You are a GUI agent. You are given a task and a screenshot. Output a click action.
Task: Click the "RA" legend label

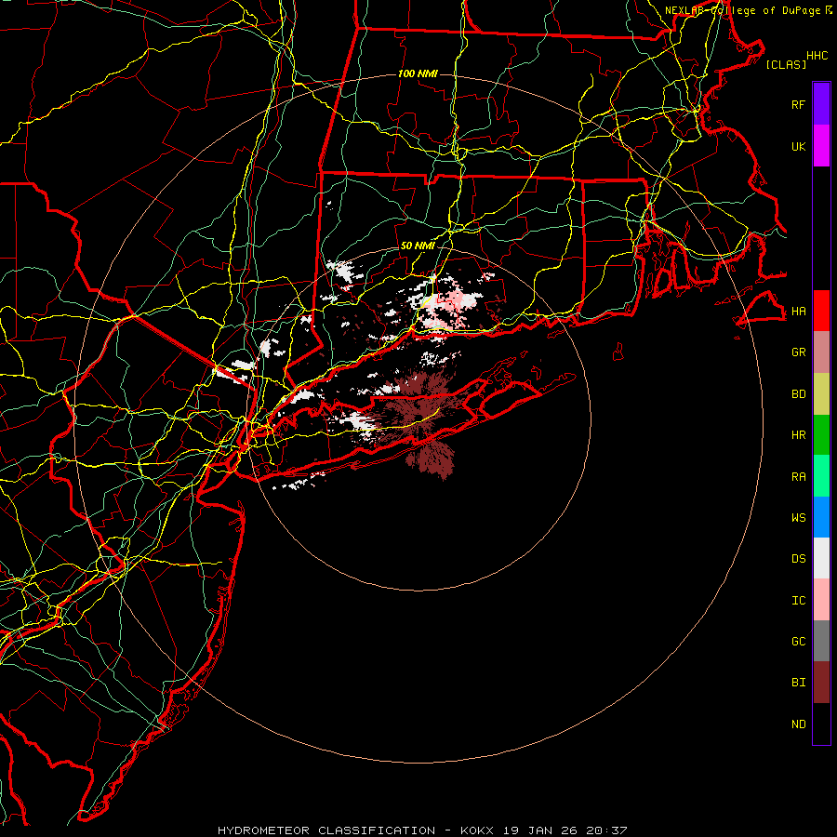click(798, 477)
